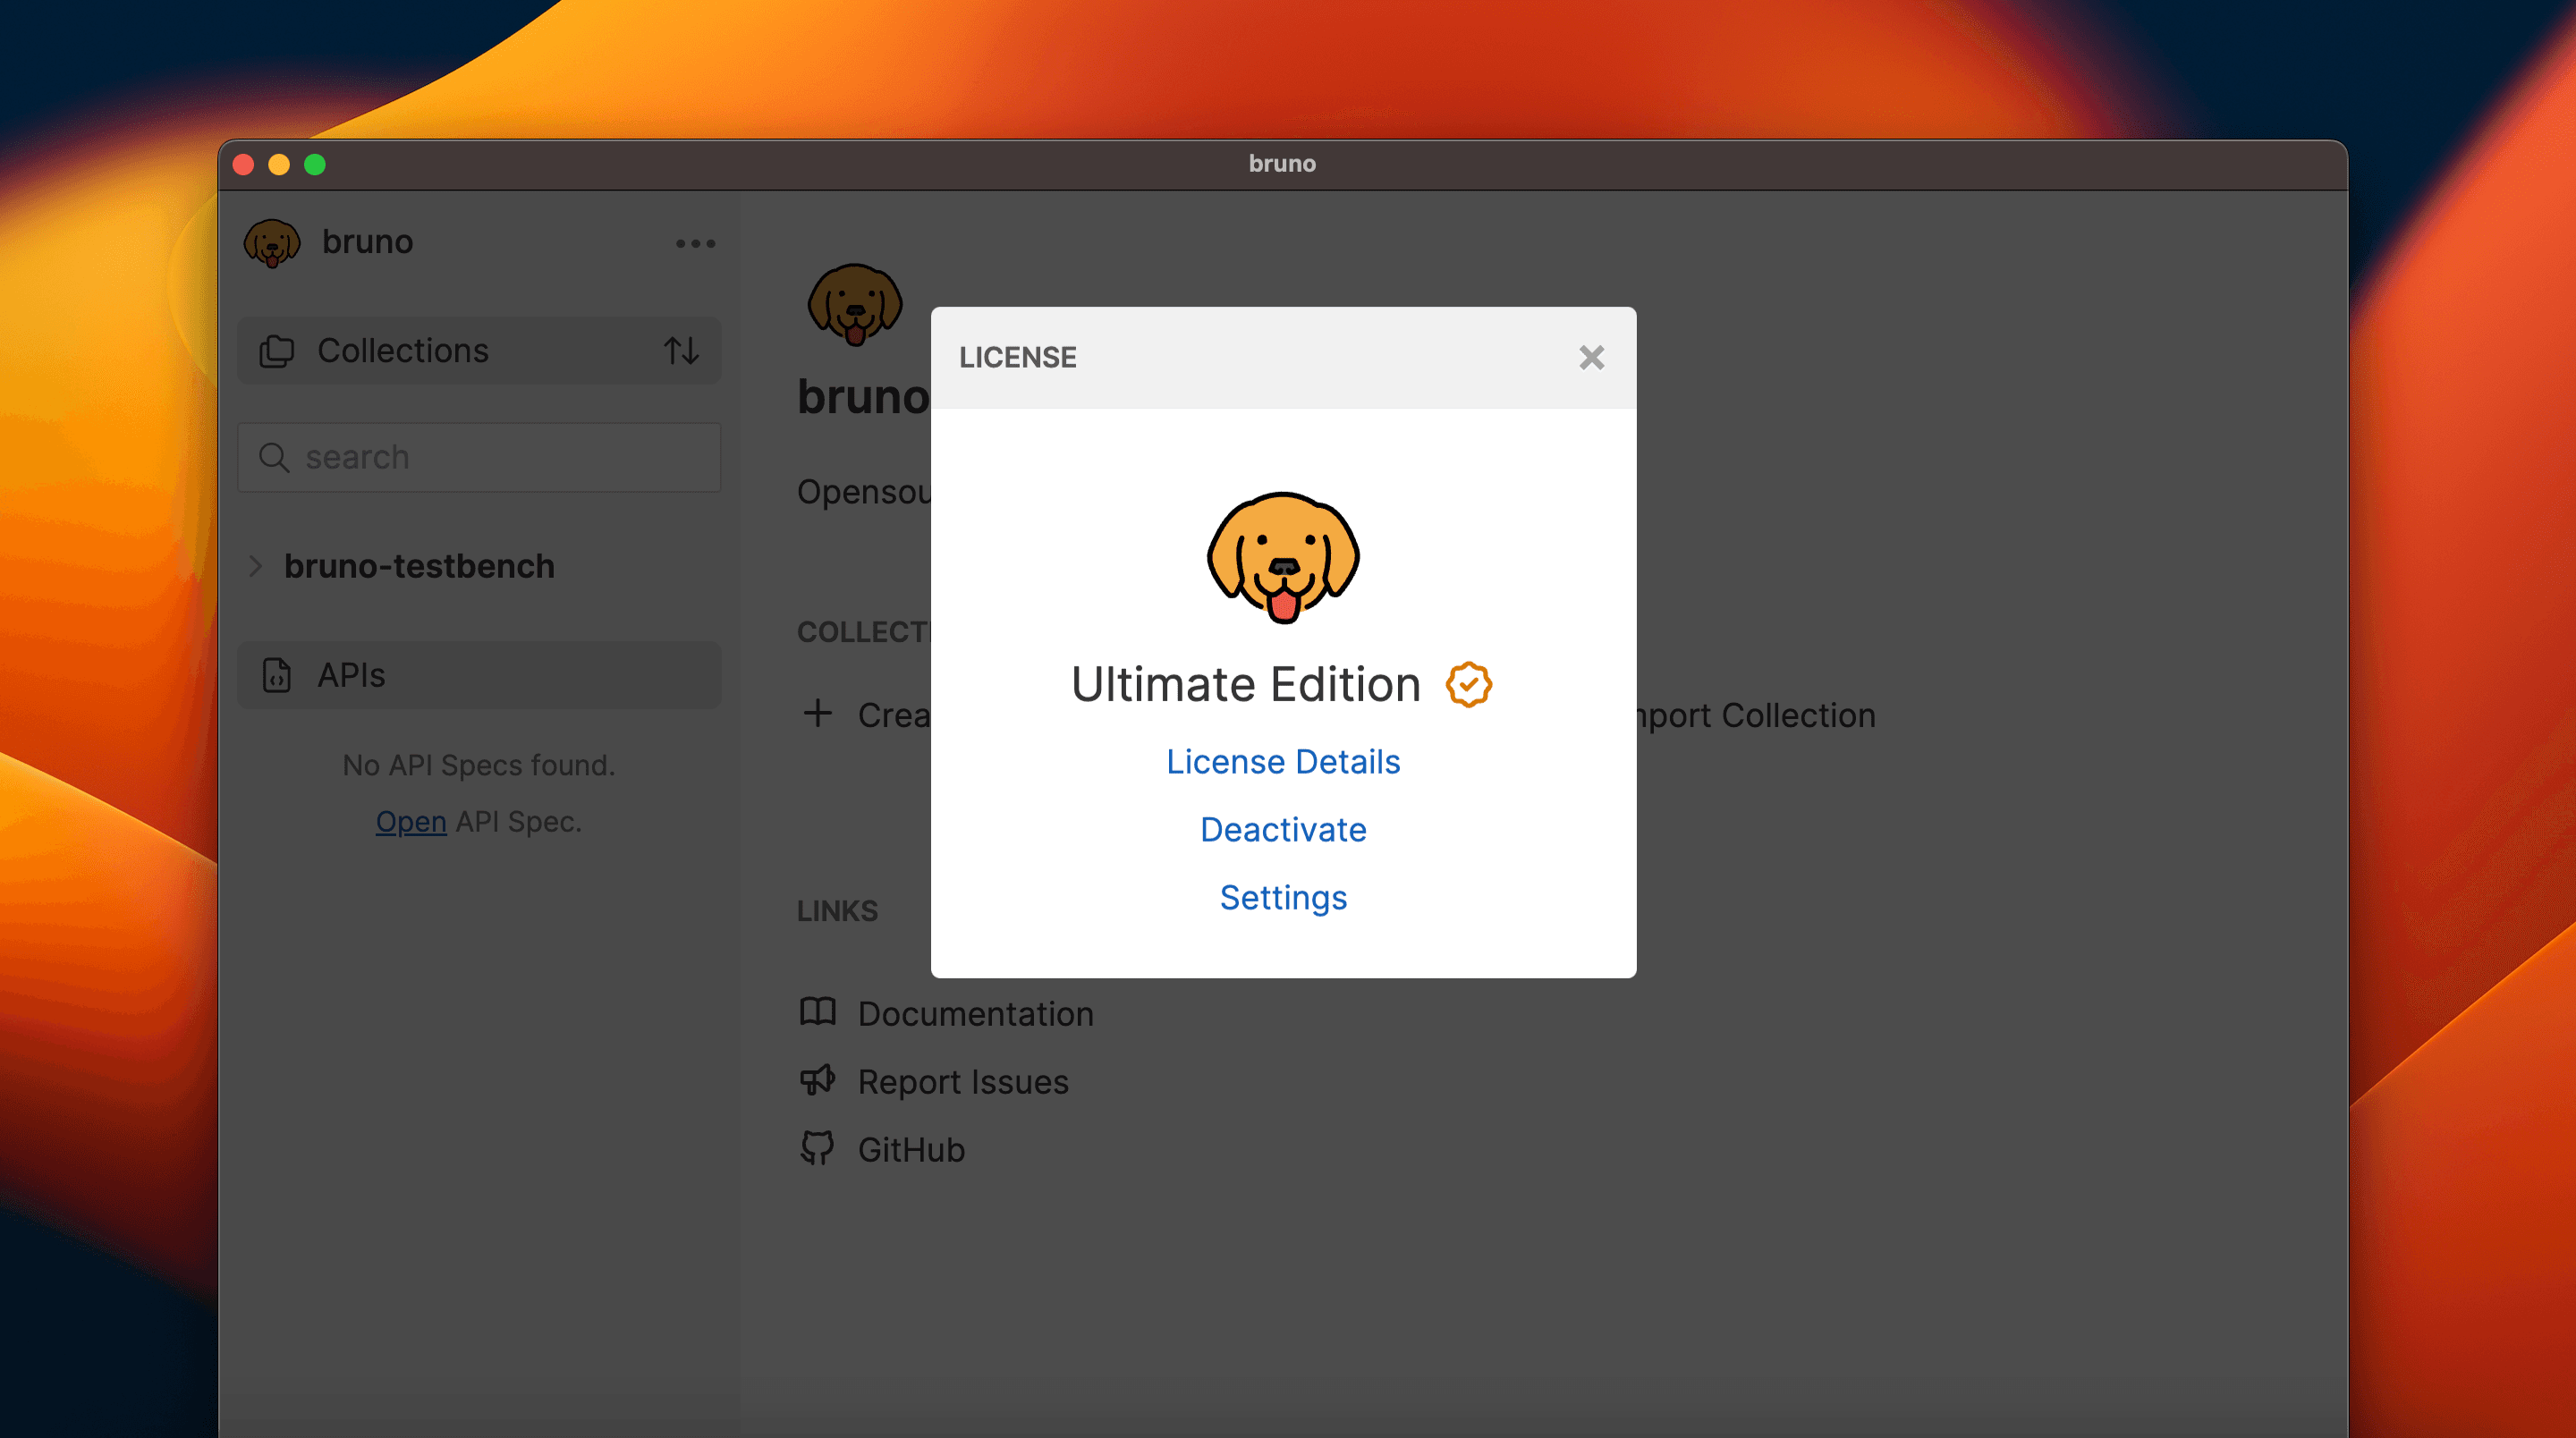Select the Collections section header

pos(479,351)
